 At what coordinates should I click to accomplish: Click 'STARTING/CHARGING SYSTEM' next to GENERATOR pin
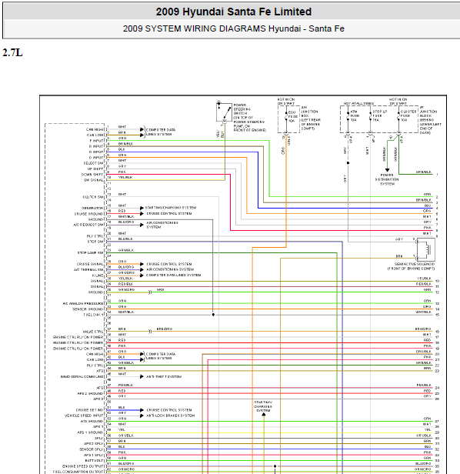(171, 208)
